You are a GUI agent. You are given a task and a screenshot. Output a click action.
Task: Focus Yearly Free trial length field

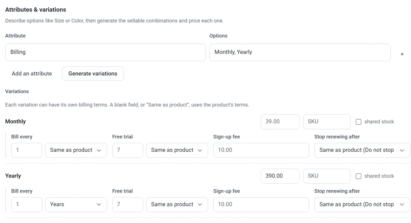point(128,205)
